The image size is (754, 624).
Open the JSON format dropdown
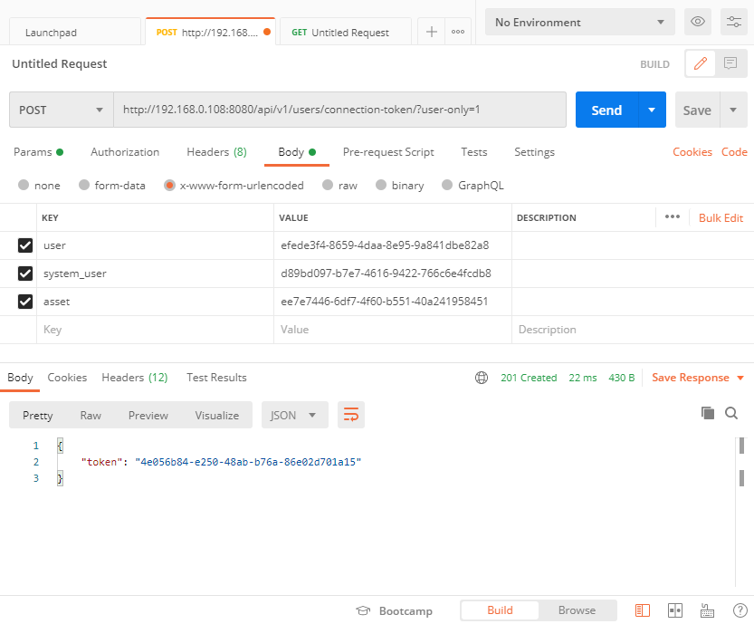293,415
